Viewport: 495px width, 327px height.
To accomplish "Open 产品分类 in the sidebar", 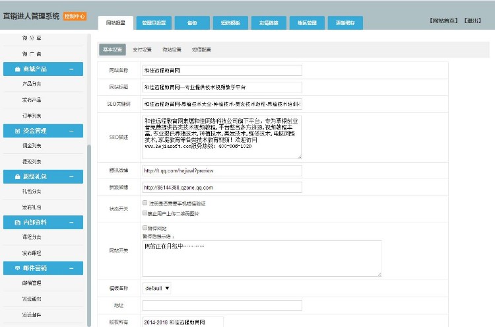I will [x=32, y=84].
